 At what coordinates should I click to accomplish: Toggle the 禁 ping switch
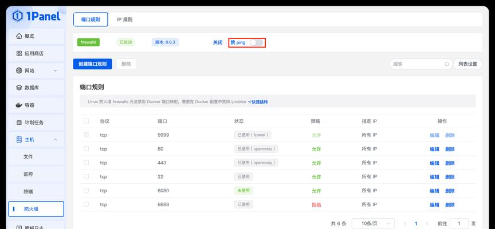tap(256, 42)
